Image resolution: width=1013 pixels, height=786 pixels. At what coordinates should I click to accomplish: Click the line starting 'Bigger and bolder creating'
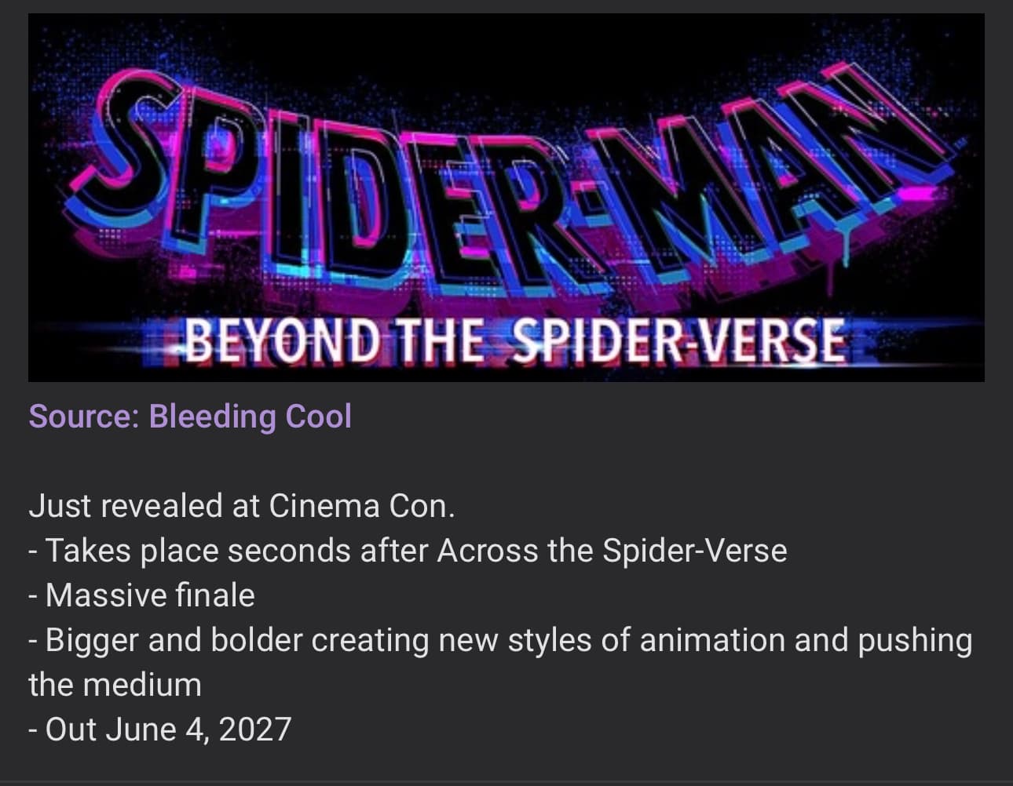coord(500,641)
